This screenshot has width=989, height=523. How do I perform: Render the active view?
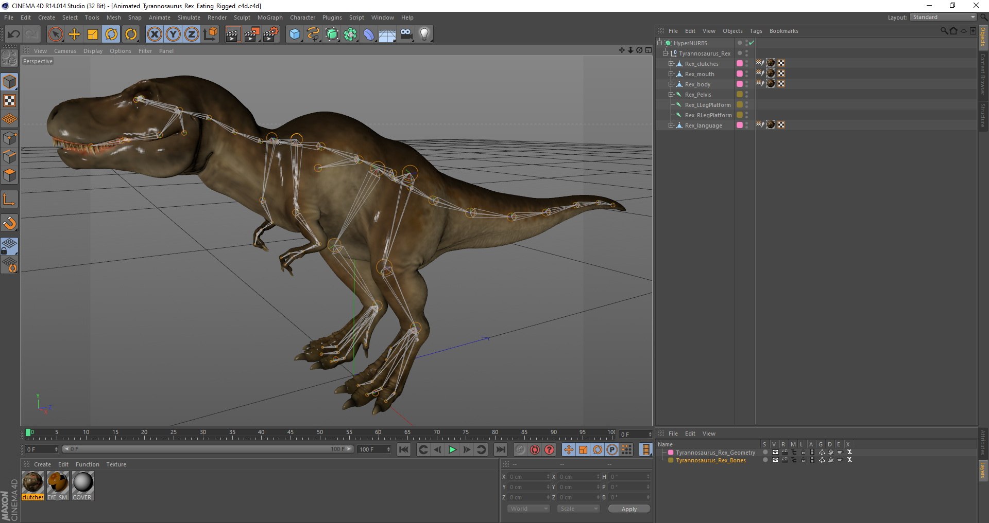[x=233, y=34]
